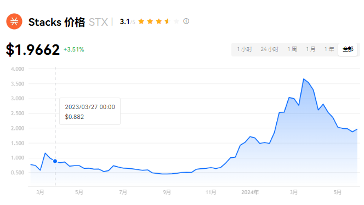
Task: Click the blue data point on chart
Action: coord(55,161)
